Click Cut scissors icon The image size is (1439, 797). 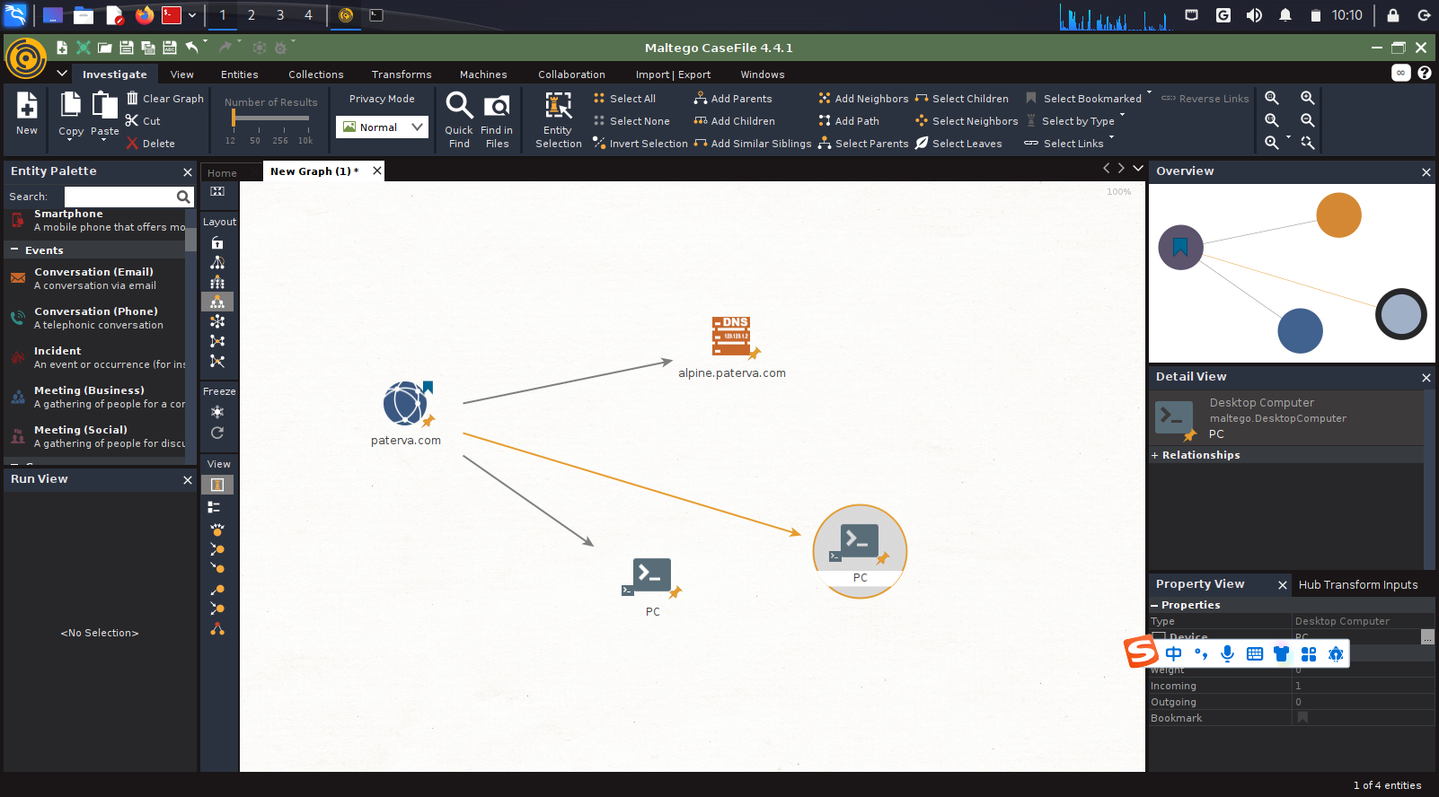click(x=132, y=120)
